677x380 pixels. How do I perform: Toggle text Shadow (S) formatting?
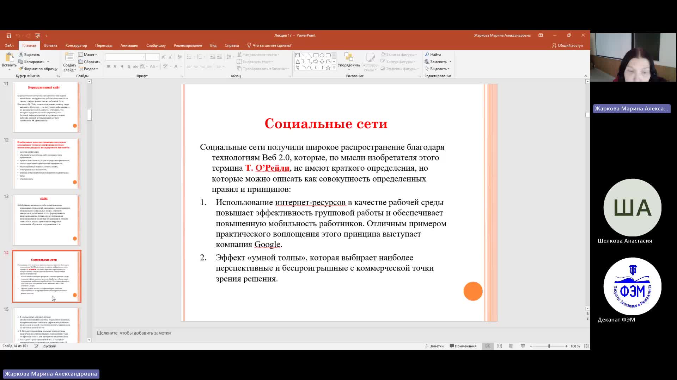click(x=129, y=66)
